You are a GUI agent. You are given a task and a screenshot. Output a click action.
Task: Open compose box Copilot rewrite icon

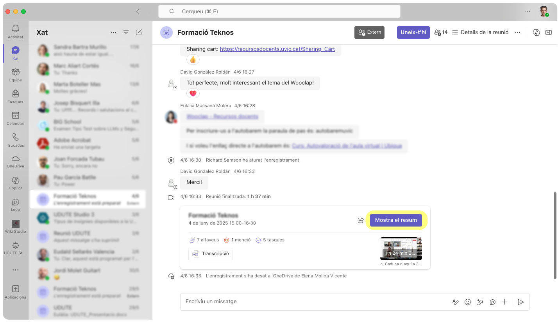(x=480, y=302)
